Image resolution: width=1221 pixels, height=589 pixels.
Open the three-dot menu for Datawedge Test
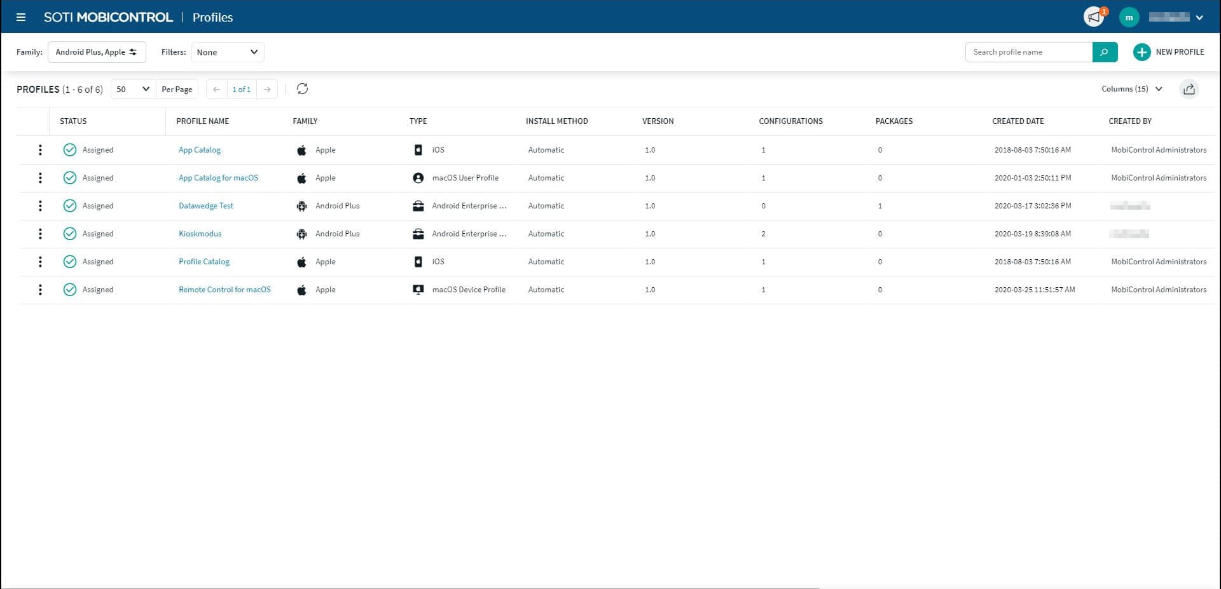coord(40,205)
